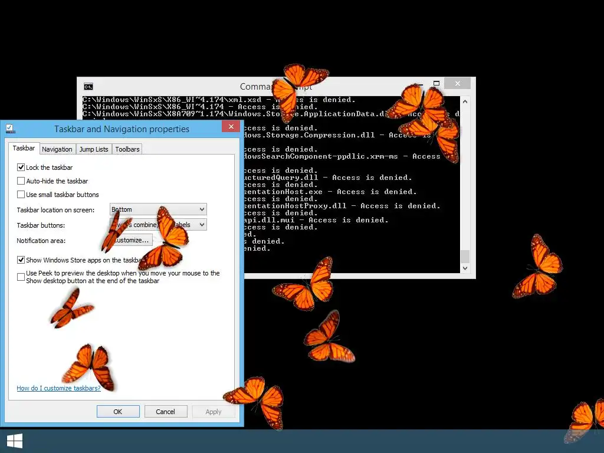Click the OK button
The width and height of the screenshot is (604, 453).
coord(118,411)
